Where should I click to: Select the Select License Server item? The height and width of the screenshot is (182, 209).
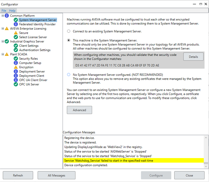[33, 37]
